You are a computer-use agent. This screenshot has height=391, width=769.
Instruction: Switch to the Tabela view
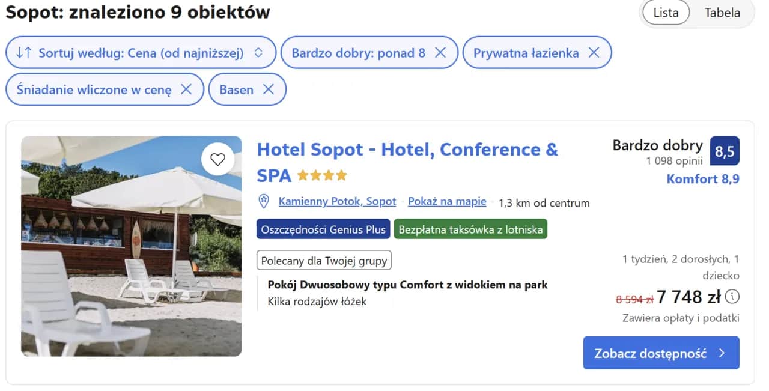(722, 13)
